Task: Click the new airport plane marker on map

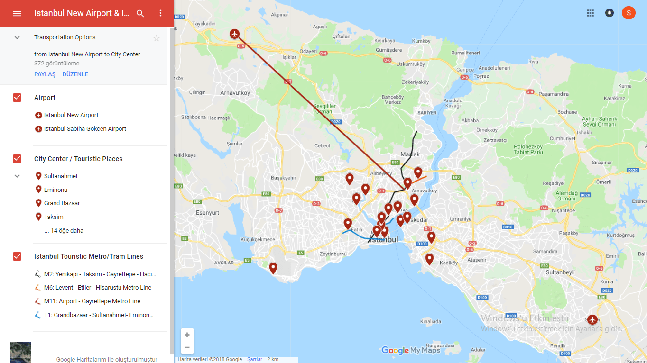Action: (x=234, y=34)
